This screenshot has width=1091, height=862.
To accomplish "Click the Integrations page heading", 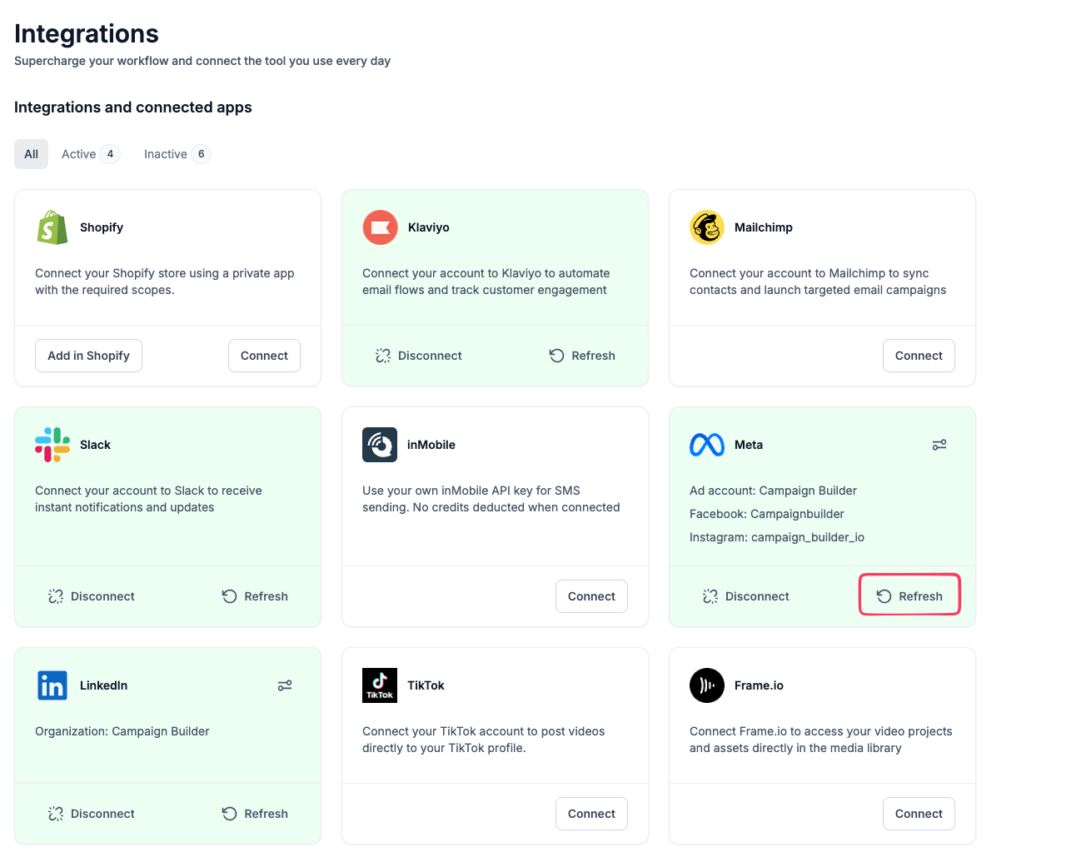I will [87, 33].
